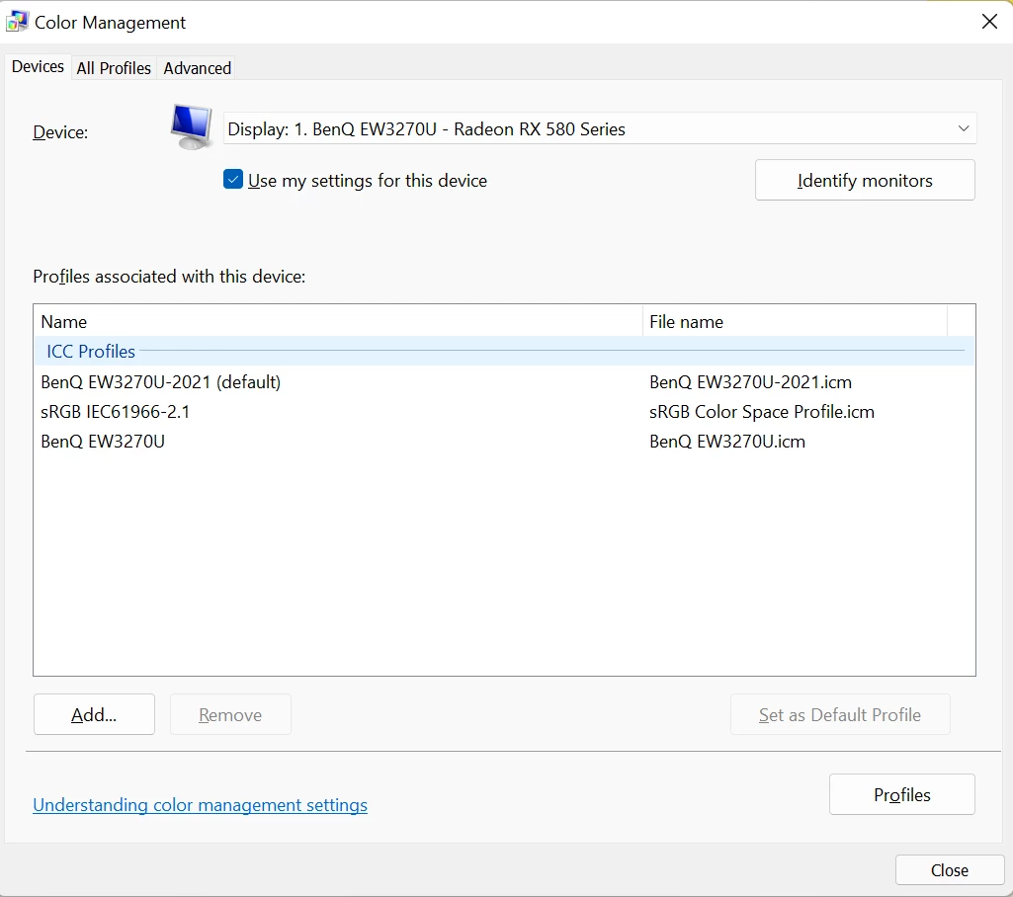Click the monitor icon beside Device
This screenshot has height=897, width=1013.
tap(191, 127)
